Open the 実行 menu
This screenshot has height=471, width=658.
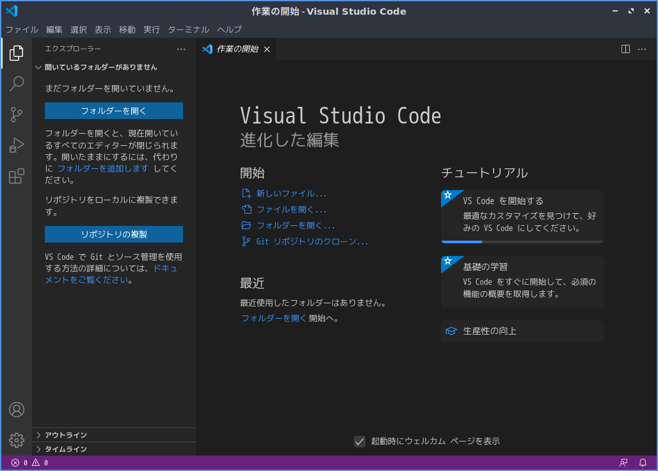coord(152,29)
